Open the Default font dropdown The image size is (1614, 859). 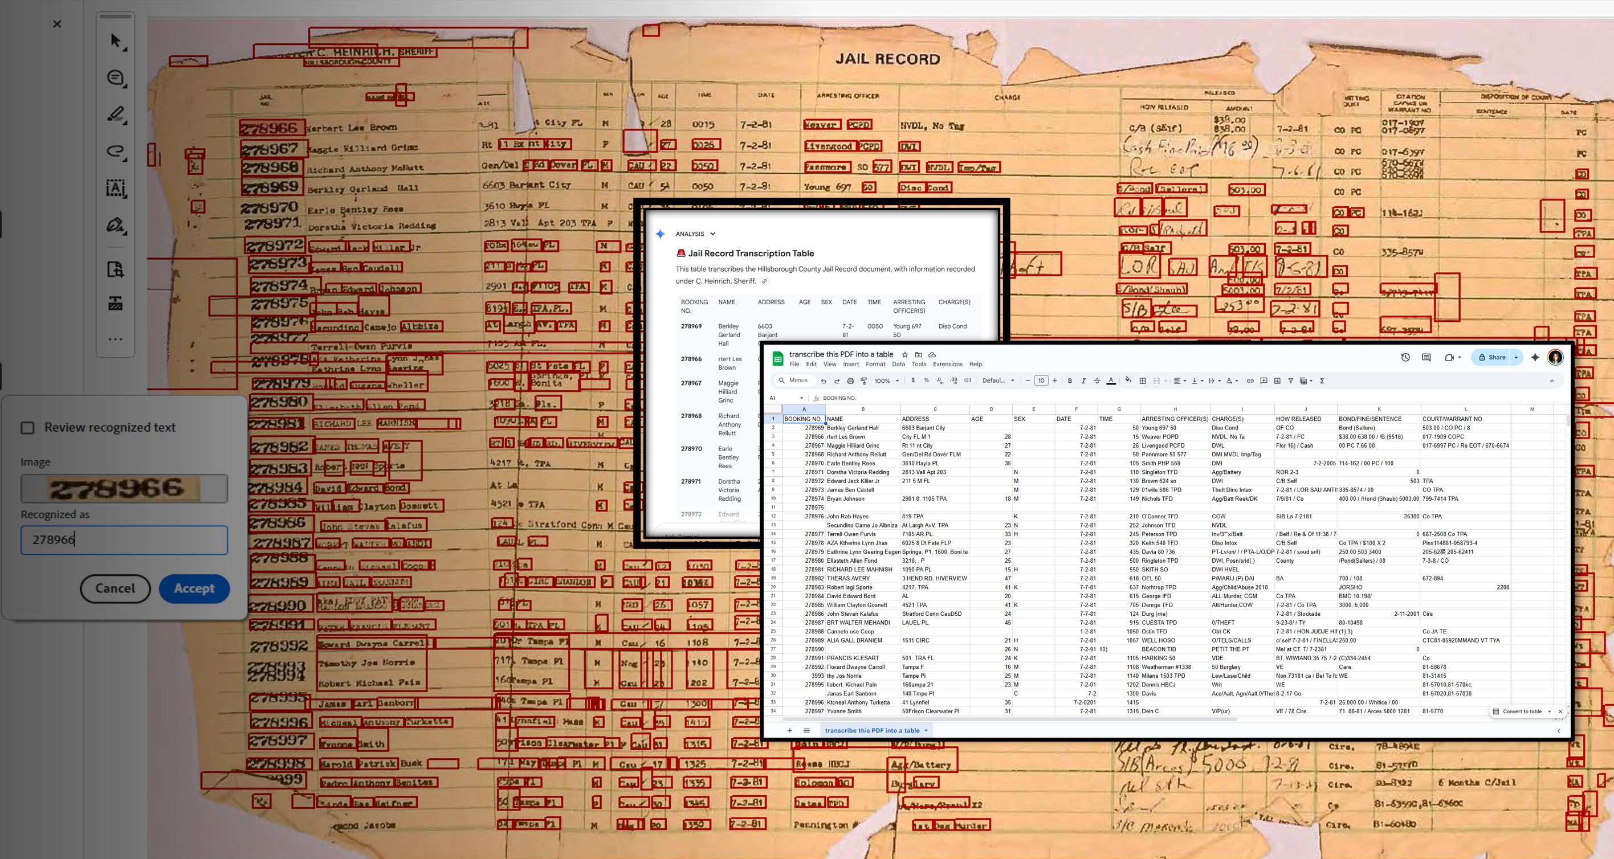(x=997, y=381)
